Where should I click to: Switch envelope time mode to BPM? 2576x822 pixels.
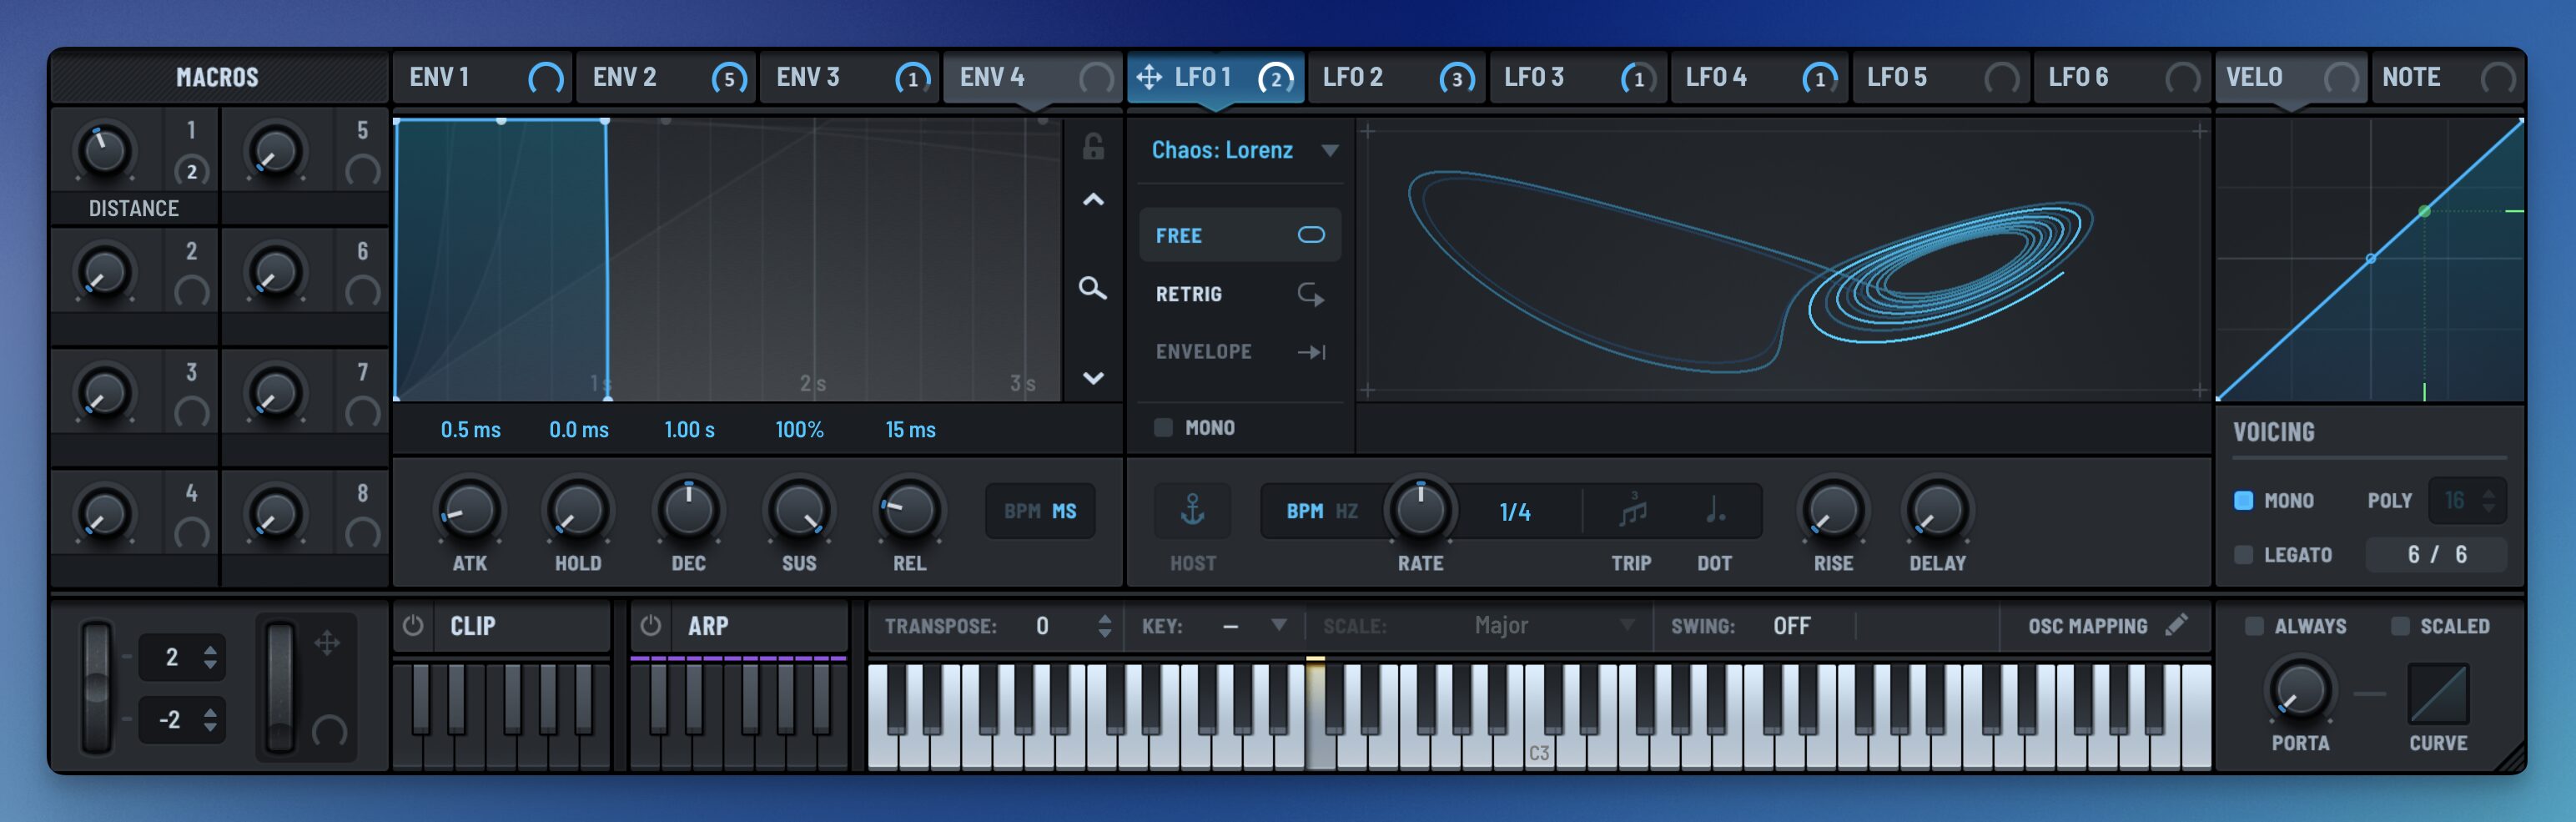(1022, 511)
